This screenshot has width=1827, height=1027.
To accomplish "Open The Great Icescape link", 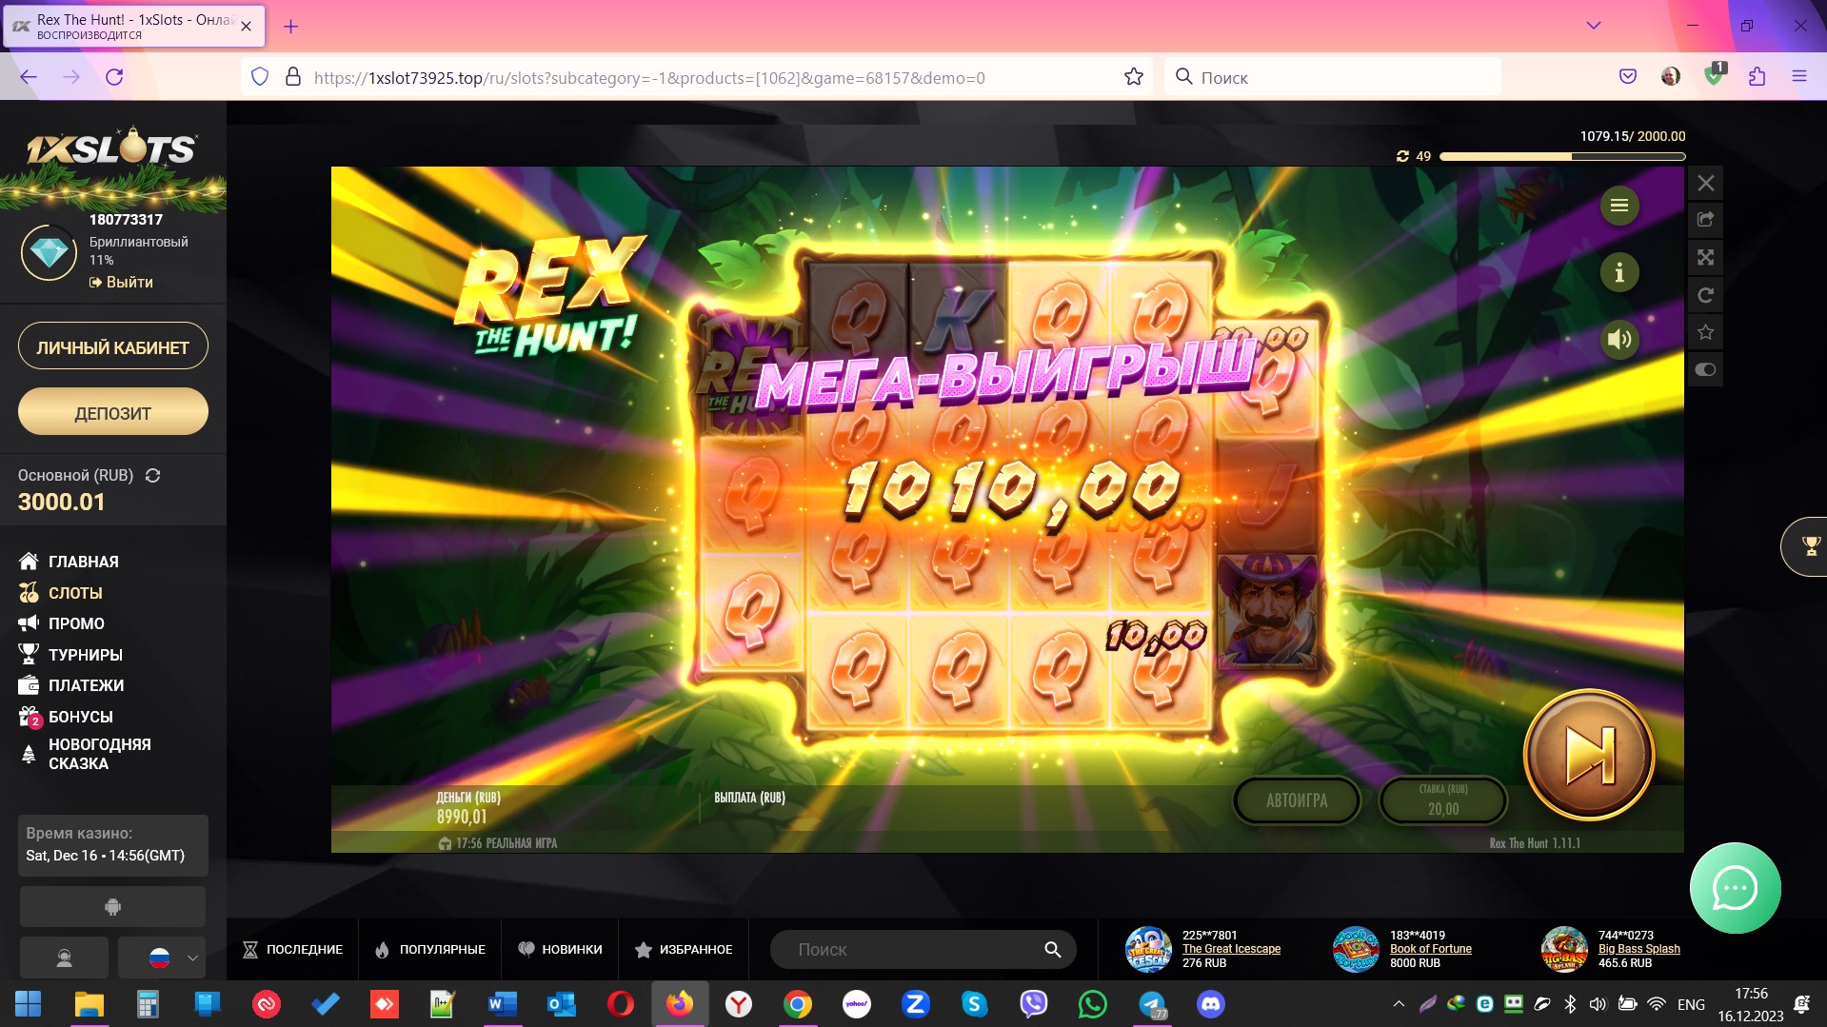I will click(1231, 949).
